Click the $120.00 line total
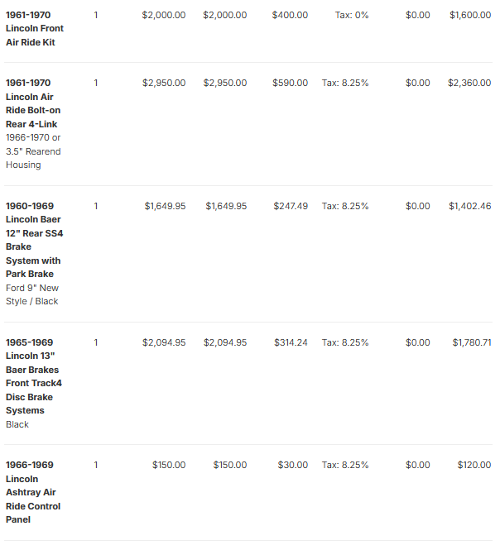 (x=474, y=465)
